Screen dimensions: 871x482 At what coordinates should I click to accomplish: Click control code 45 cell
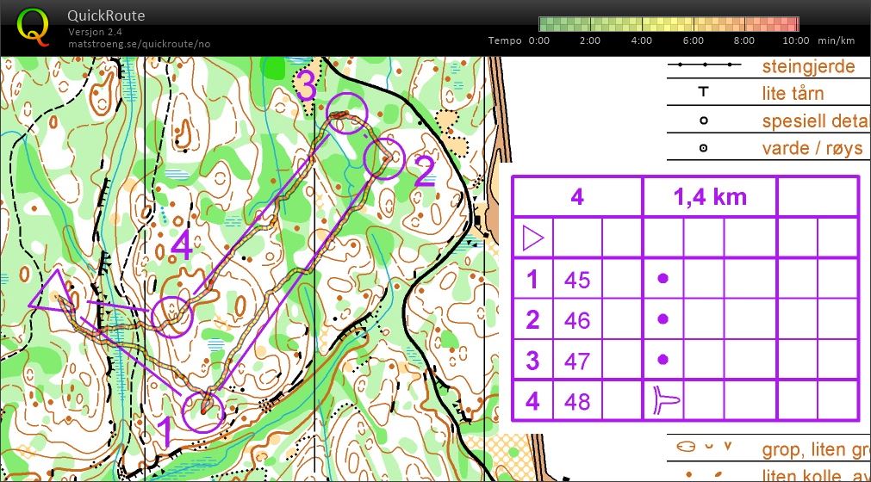click(577, 280)
